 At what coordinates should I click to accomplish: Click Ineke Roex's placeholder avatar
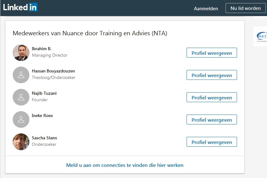pos(21,119)
